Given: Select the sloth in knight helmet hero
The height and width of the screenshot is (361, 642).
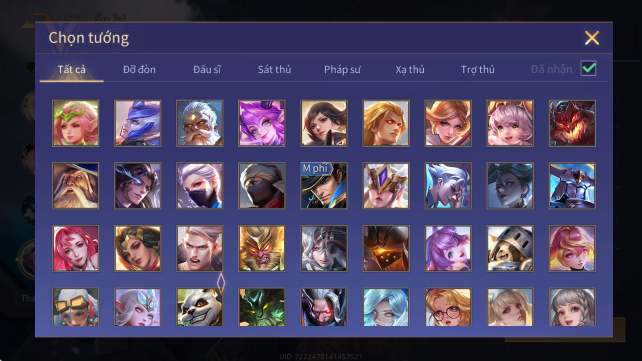Looking at the screenshot, I should (510, 248).
